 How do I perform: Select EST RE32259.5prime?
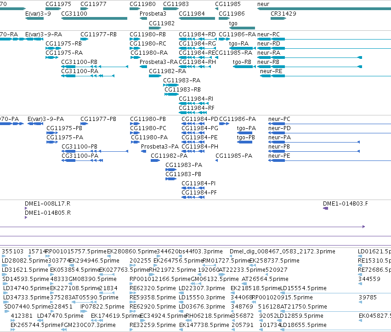click(153, 325)
